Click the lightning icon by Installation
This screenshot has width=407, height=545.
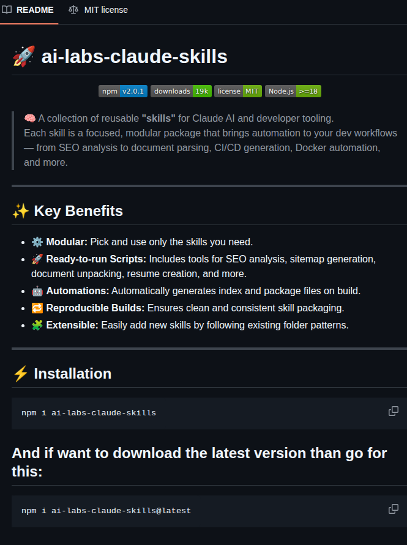pyautogui.click(x=21, y=374)
